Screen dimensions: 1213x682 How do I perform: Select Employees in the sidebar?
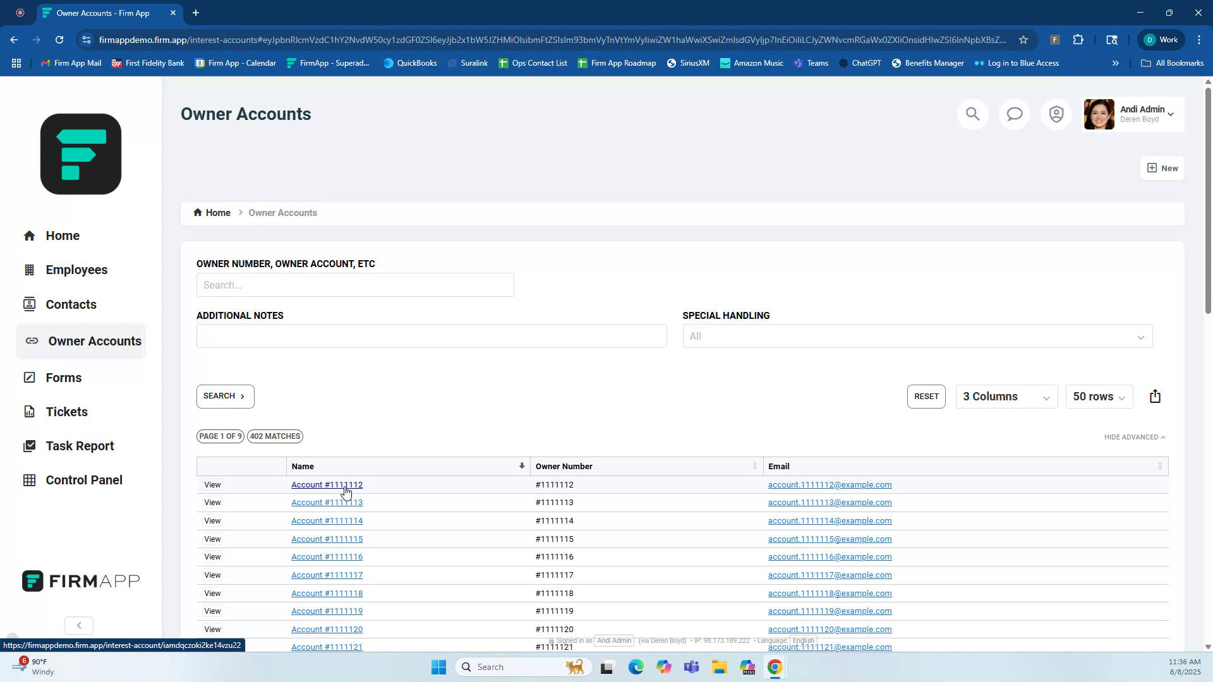coord(77,270)
